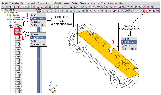The image size is (161, 95).
Task: Click the save project floppy disk icon
Action: coord(10,7)
